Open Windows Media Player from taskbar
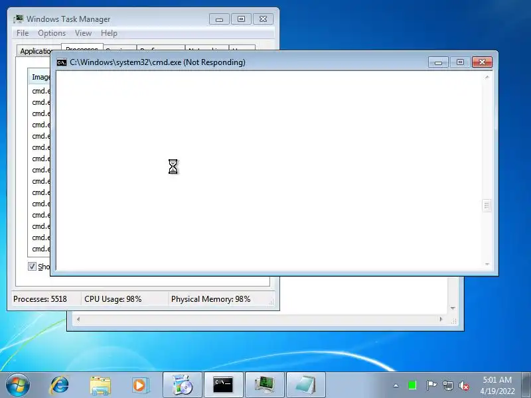The width and height of the screenshot is (531, 398). [x=140, y=385]
